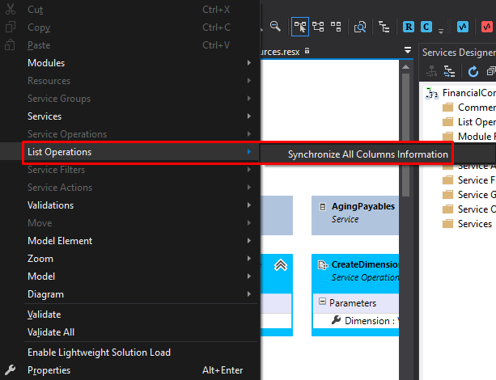Select the Module folder in tree
Viewport: 496px width, 380px height.
click(468, 137)
